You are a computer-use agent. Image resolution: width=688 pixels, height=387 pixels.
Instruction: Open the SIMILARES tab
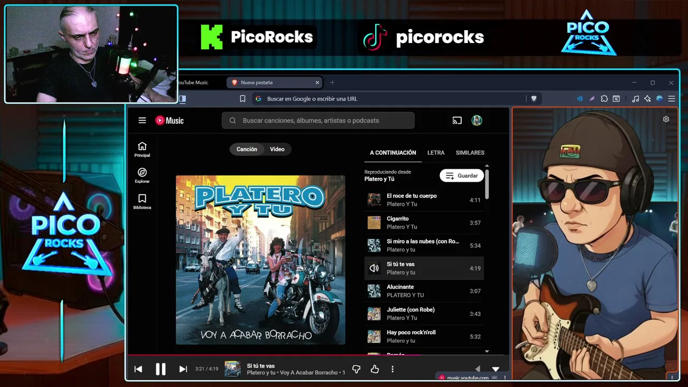(x=470, y=153)
